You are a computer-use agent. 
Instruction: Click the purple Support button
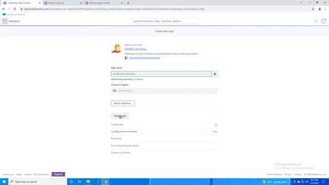58,174
